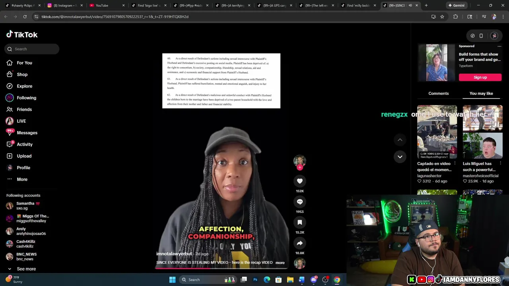Viewport: 509px width, 286px height.
Task: Open options for Luis Miguel video card
Action: coord(500,163)
